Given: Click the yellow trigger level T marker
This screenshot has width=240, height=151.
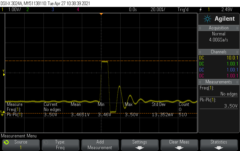Looking at the screenshot, I should pyautogui.click(x=4, y=73).
